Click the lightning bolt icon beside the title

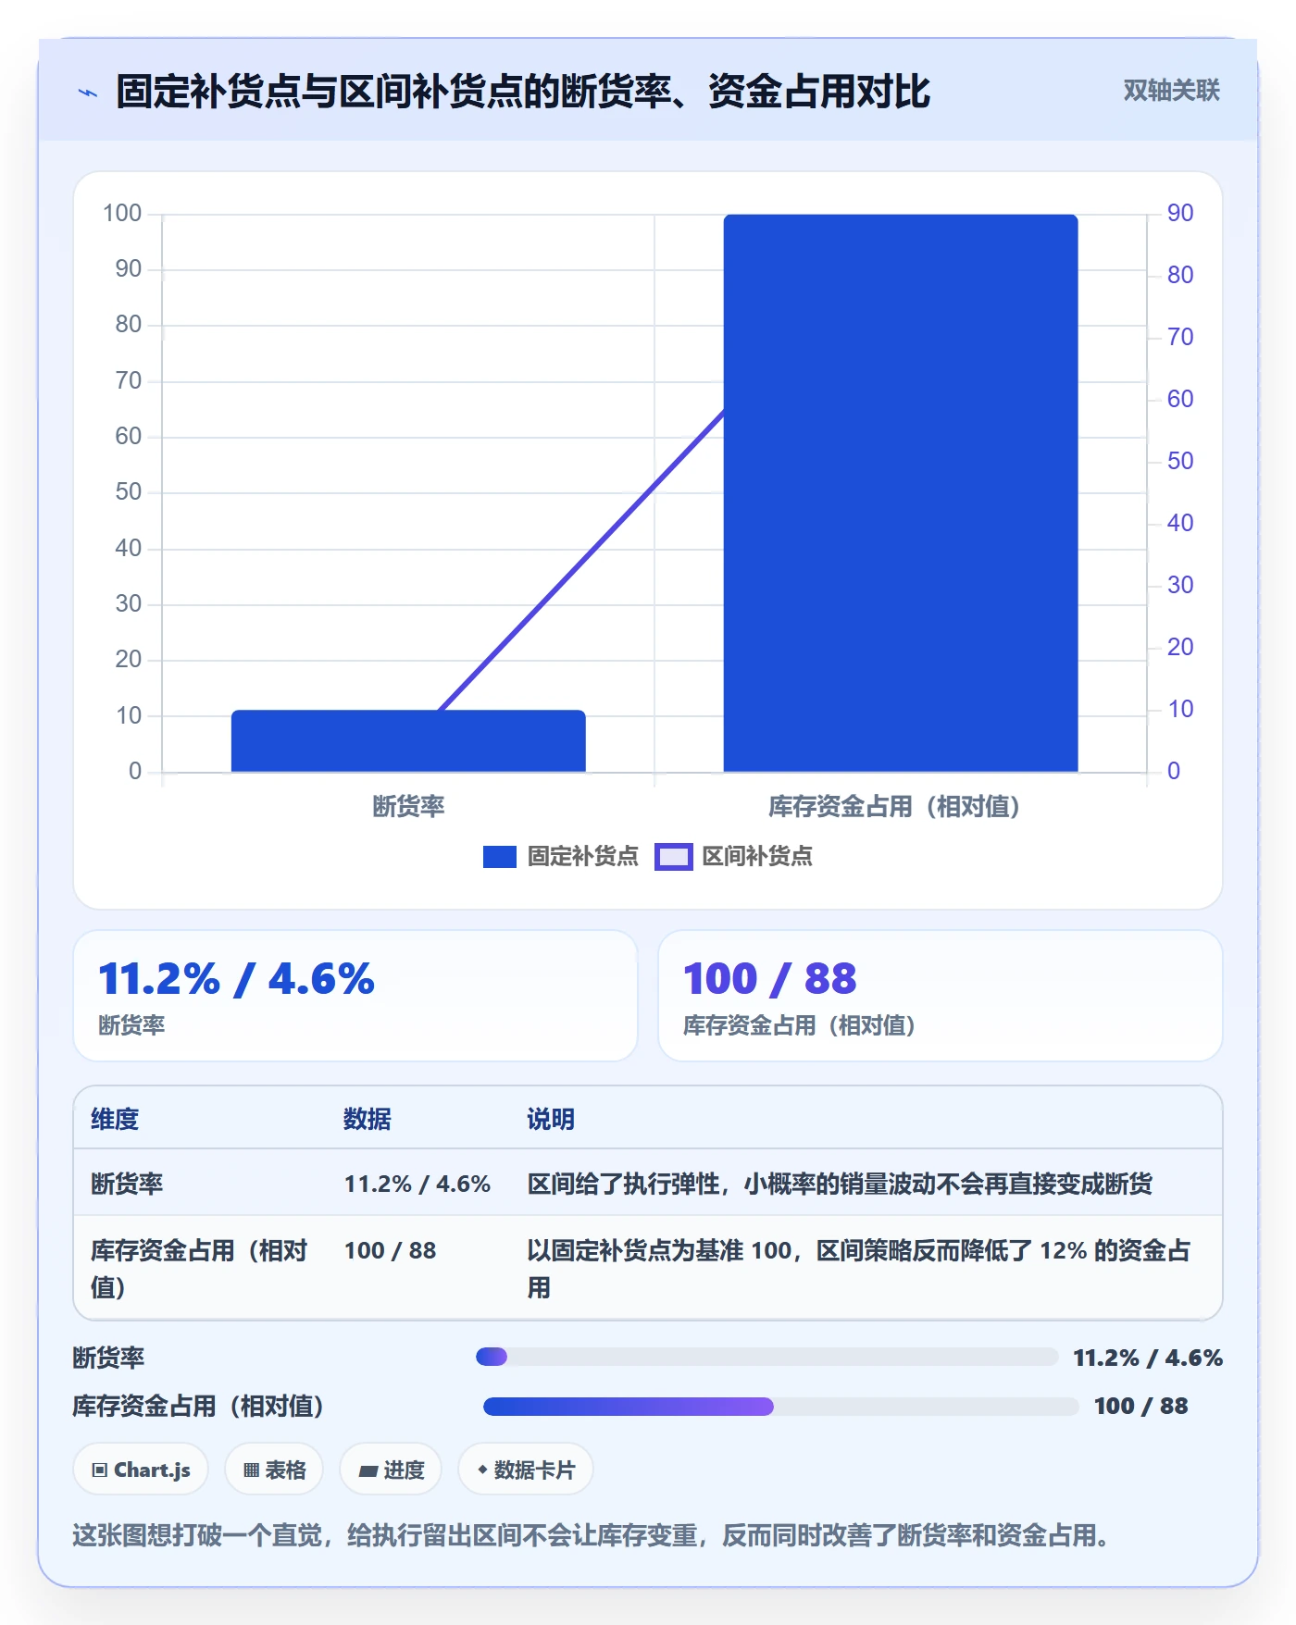coord(88,93)
